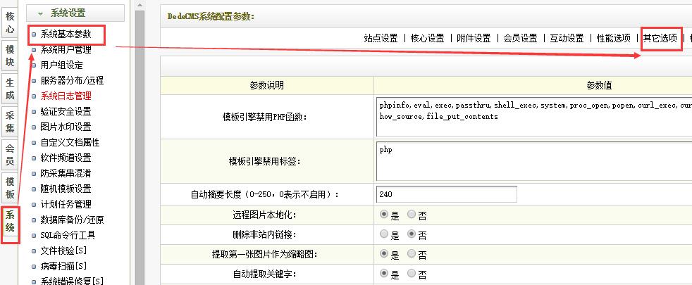Open 软件频道设置 menu entry

point(66,158)
